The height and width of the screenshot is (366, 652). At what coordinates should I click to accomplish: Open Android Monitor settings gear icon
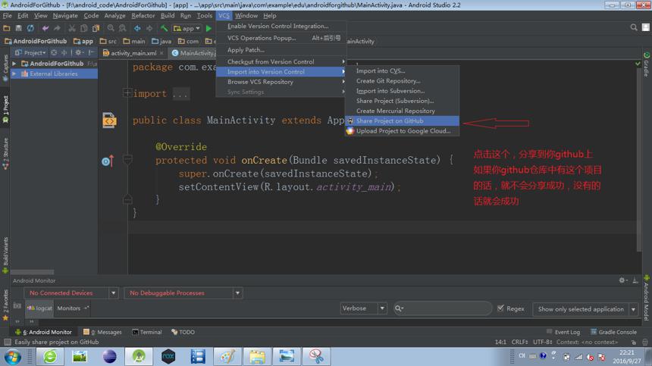point(622,280)
